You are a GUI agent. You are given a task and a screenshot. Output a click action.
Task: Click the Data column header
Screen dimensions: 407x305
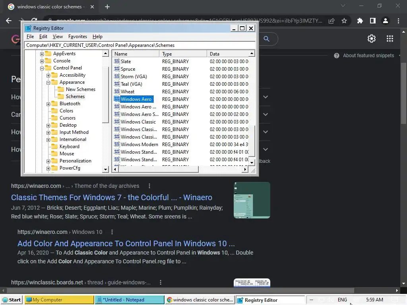click(228, 54)
